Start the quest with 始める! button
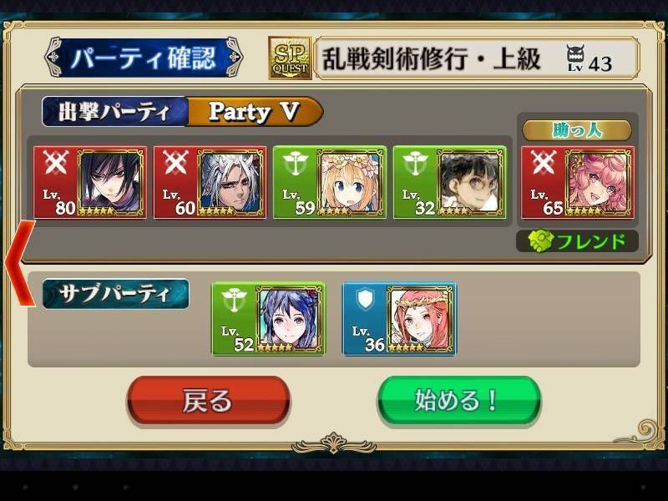 (458, 401)
